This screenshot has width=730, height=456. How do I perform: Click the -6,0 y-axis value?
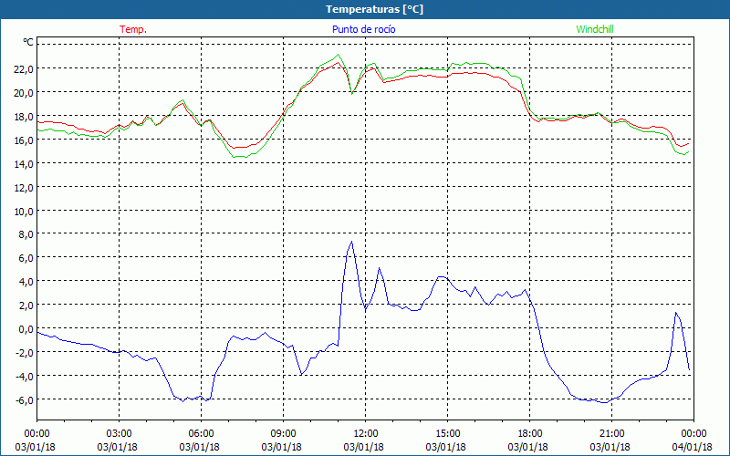(25, 400)
